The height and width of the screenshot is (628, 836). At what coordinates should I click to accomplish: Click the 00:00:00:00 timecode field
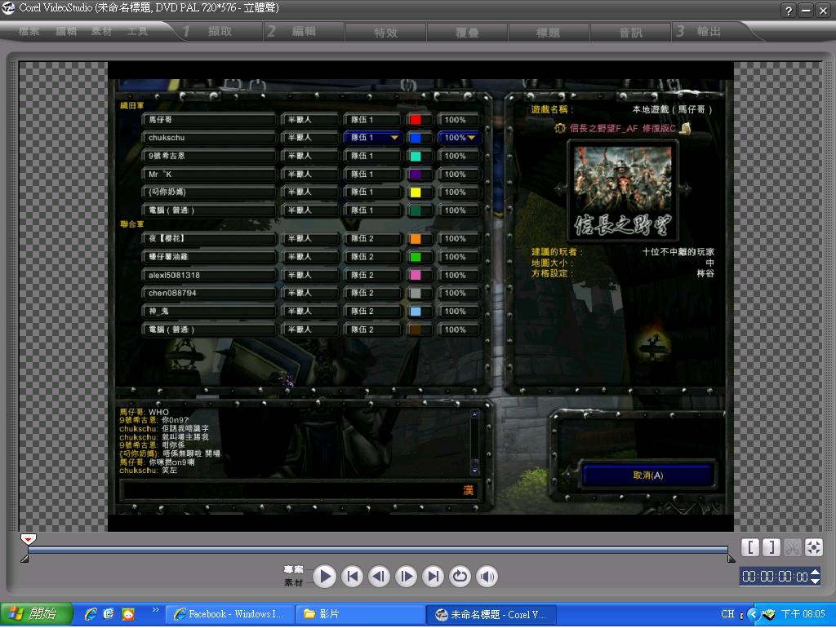pos(775,577)
